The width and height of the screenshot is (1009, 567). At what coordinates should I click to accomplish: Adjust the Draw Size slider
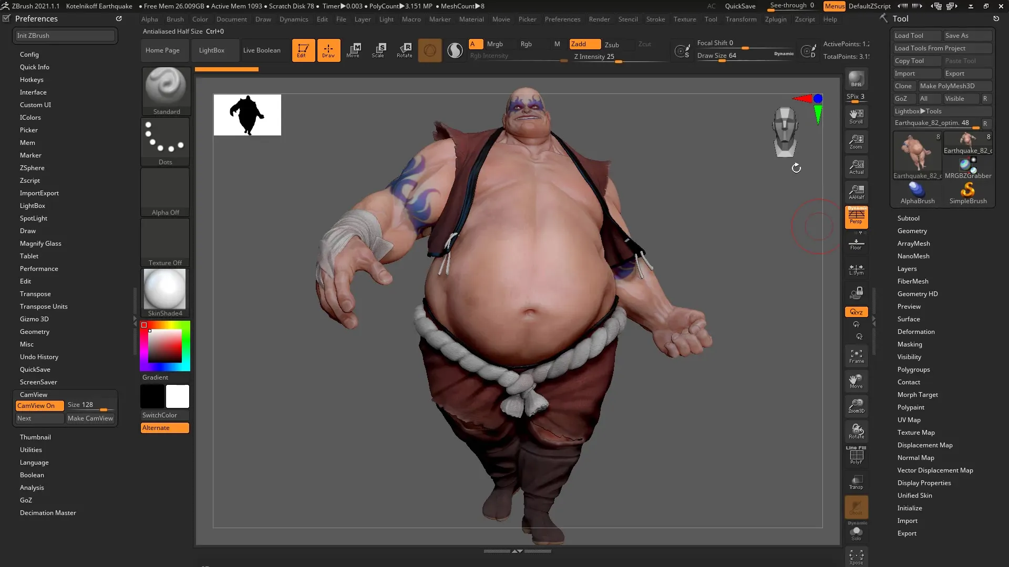tap(745, 56)
